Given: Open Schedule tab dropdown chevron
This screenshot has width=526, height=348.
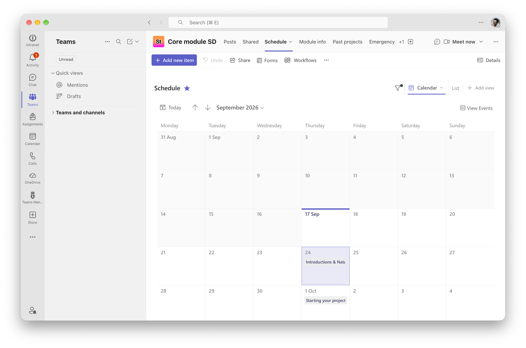Looking at the screenshot, I should [x=291, y=42].
